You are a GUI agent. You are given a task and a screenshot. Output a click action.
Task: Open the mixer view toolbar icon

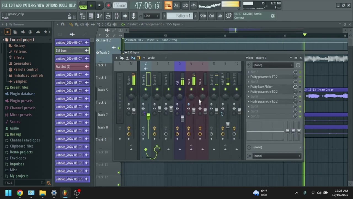pos(116,16)
